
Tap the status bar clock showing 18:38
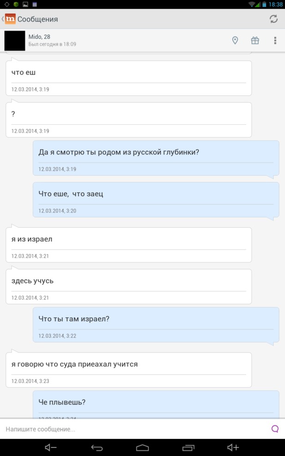(x=276, y=4)
